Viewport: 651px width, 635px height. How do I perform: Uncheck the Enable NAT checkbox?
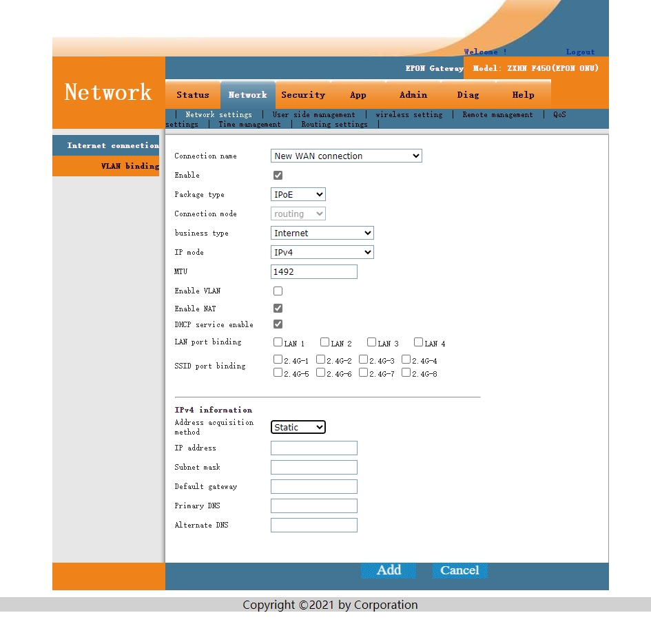pyautogui.click(x=278, y=309)
